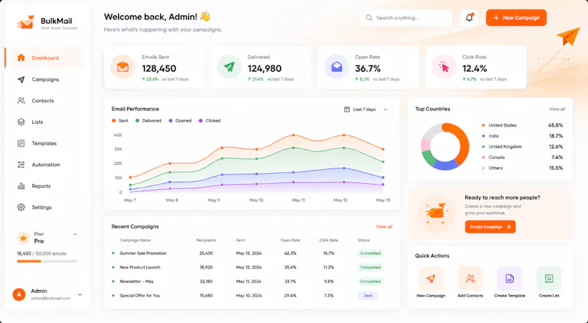Click the BulkMail logo icon

tap(26, 23)
